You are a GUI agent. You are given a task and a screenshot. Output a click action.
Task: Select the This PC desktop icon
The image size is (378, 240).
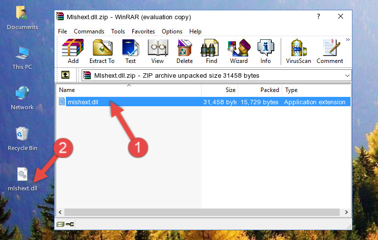point(22,58)
